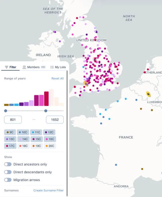Toggle the 10C century chip
Viewport: 162px width, 197px height.
coord(23,132)
